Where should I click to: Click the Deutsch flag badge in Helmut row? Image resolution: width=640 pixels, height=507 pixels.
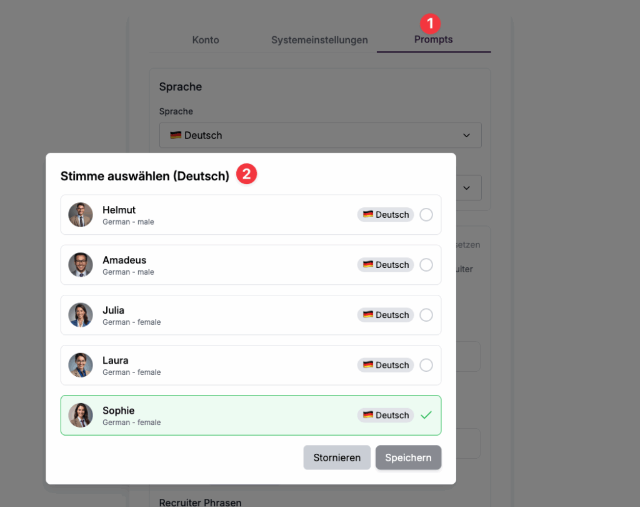[386, 215]
